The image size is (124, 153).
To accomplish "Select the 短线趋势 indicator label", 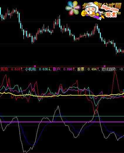I will [x=108, y=69].
